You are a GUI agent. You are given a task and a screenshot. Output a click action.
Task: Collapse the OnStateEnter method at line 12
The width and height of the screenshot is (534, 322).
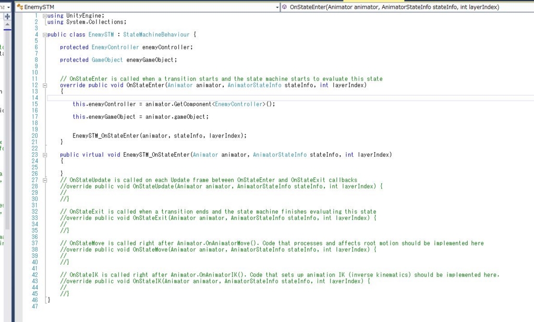click(45, 85)
